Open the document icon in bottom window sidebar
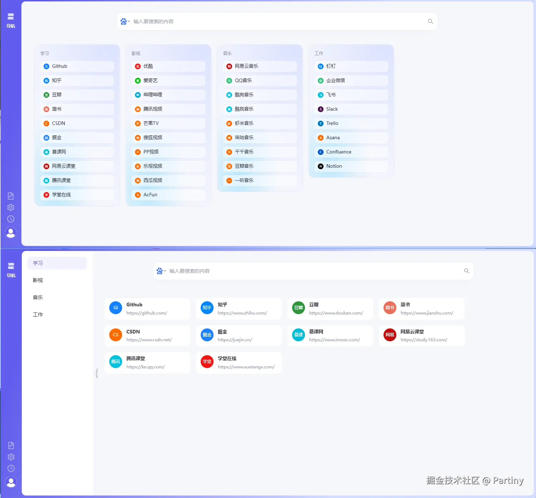This screenshot has height=498, width=536. (x=11, y=446)
